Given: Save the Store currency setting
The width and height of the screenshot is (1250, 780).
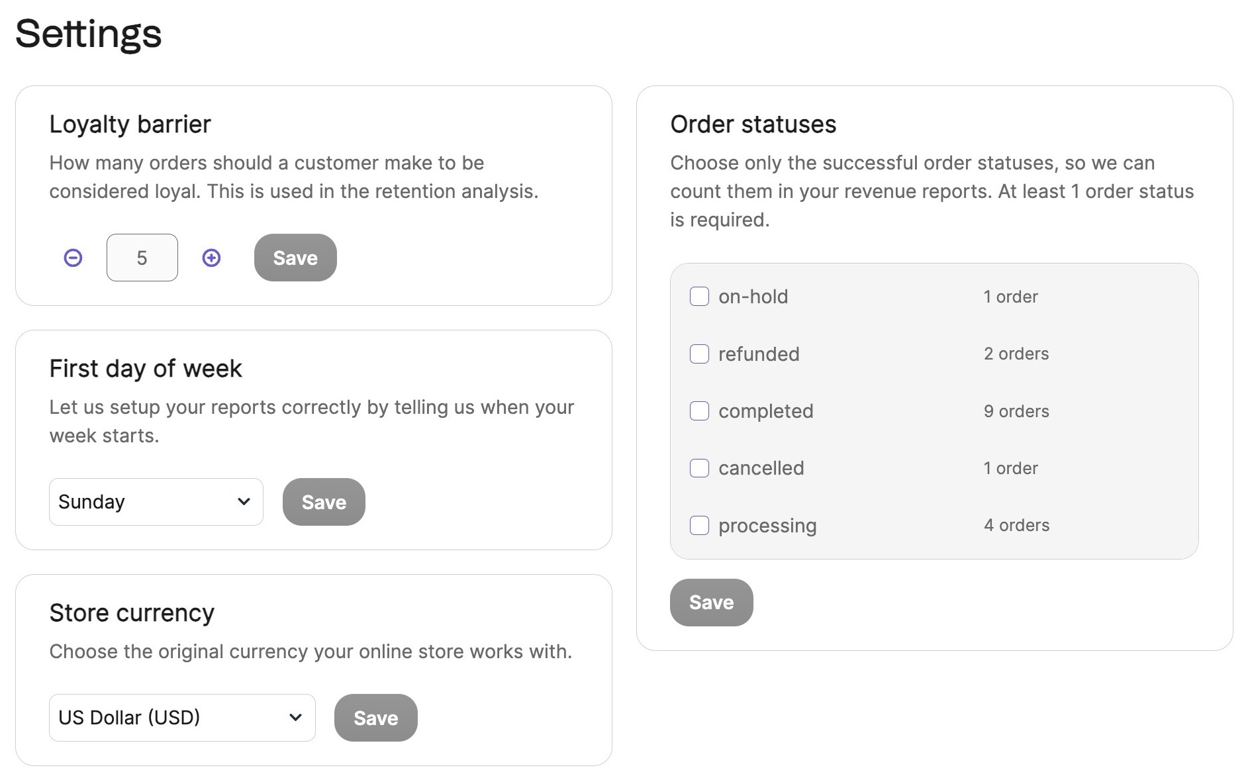Looking at the screenshot, I should (375, 718).
